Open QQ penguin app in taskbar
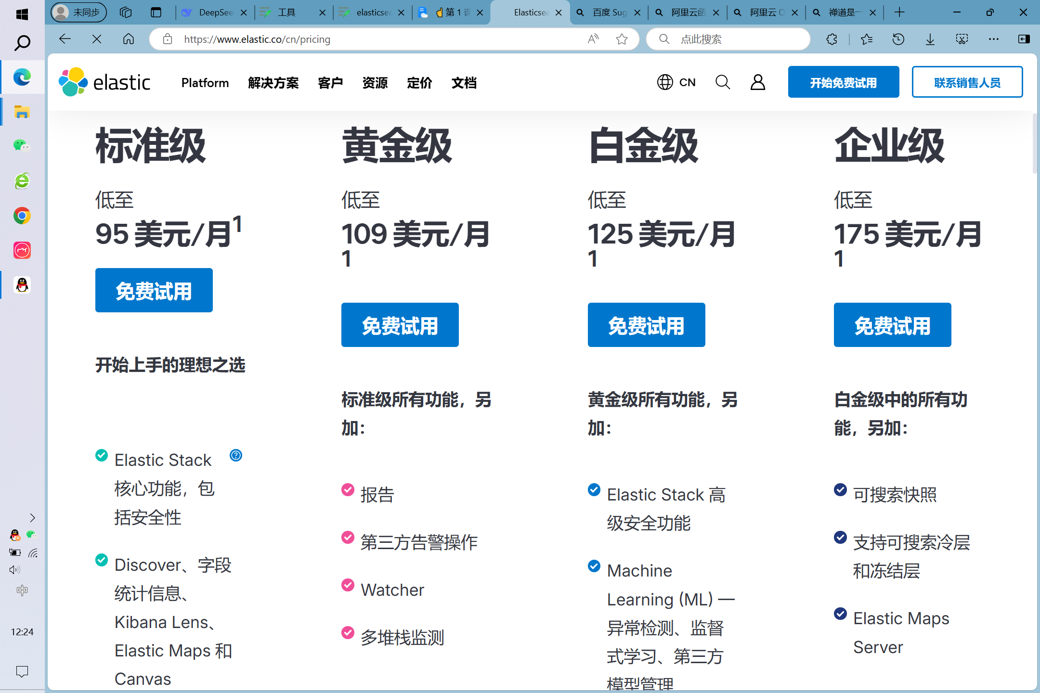This screenshot has width=1040, height=693. click(x=22, y=285)
